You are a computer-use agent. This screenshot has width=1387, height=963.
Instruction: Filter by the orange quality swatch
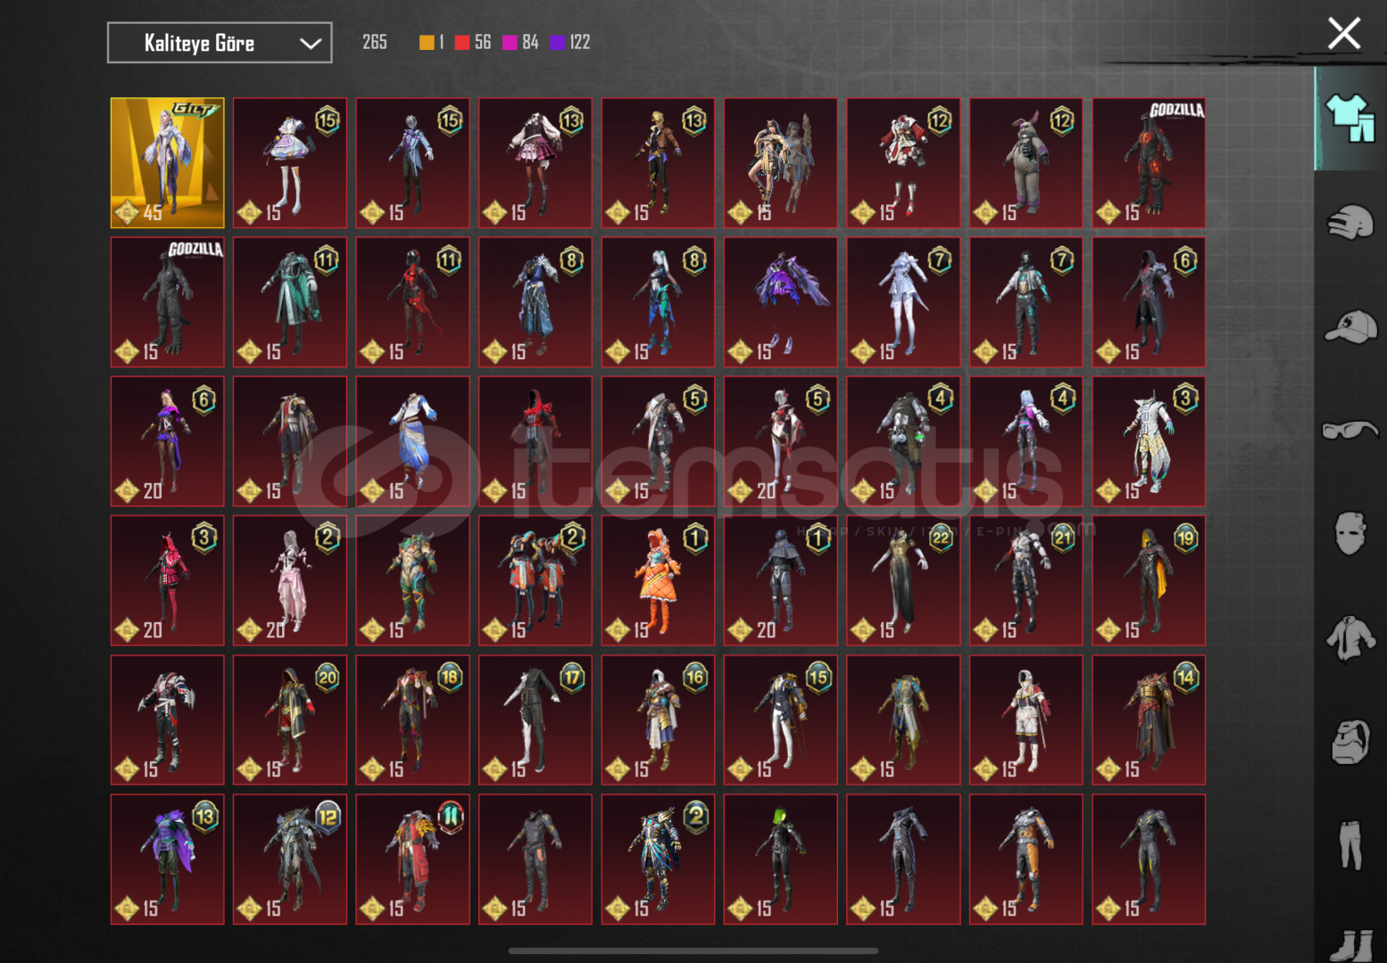[427, 42]
